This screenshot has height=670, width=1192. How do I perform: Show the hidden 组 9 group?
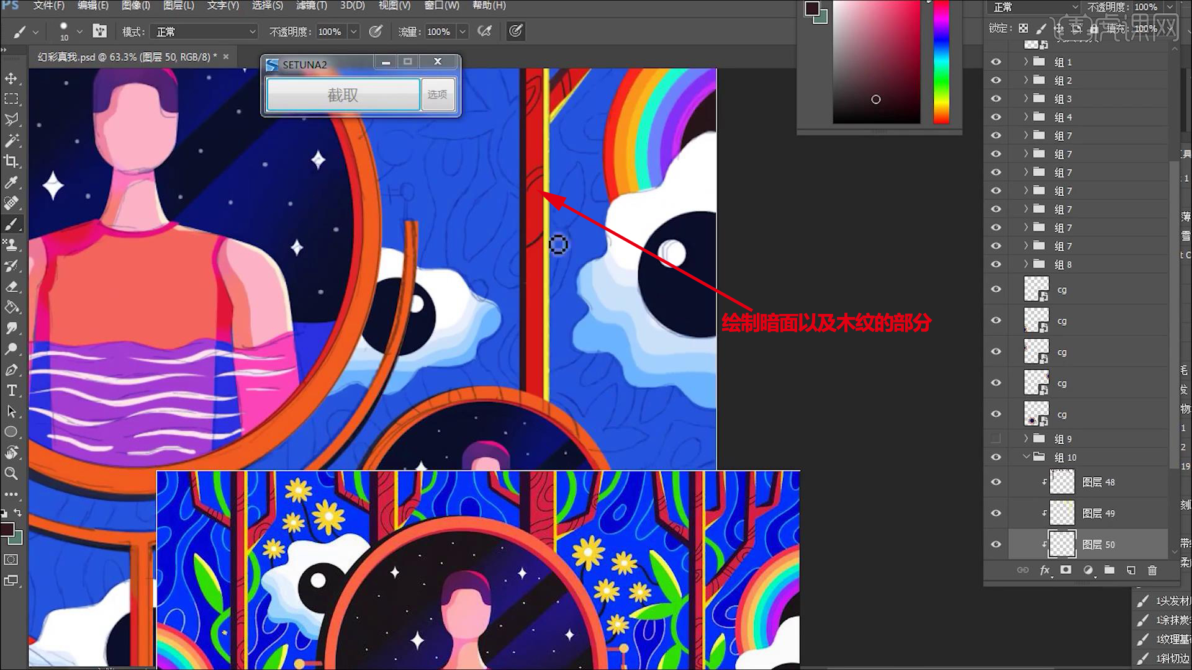[x=996, y=439]
